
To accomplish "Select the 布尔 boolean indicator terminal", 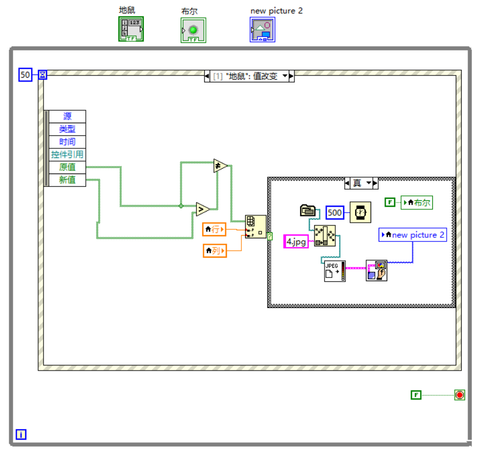I will pos(193,30).
